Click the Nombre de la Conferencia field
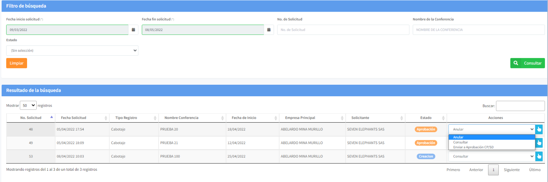 [x=478, y=30]
